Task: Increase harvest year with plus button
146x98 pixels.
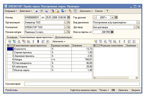Action: coord(113,17)
